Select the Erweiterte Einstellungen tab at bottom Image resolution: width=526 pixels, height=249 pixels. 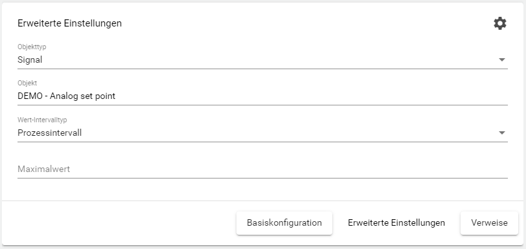[x=396, y=223]
